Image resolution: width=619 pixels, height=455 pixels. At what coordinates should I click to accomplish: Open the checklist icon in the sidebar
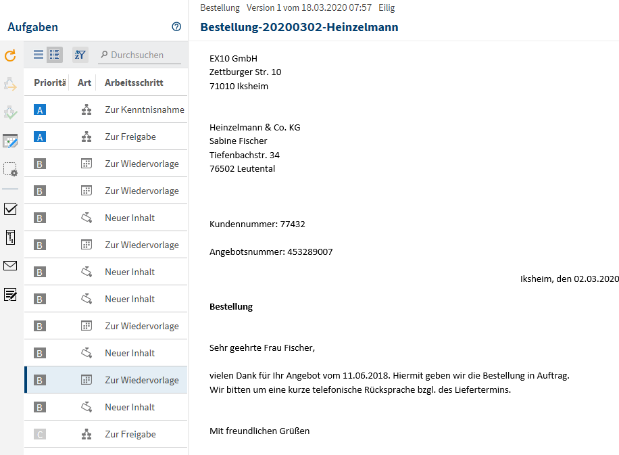tap(9, 210)
